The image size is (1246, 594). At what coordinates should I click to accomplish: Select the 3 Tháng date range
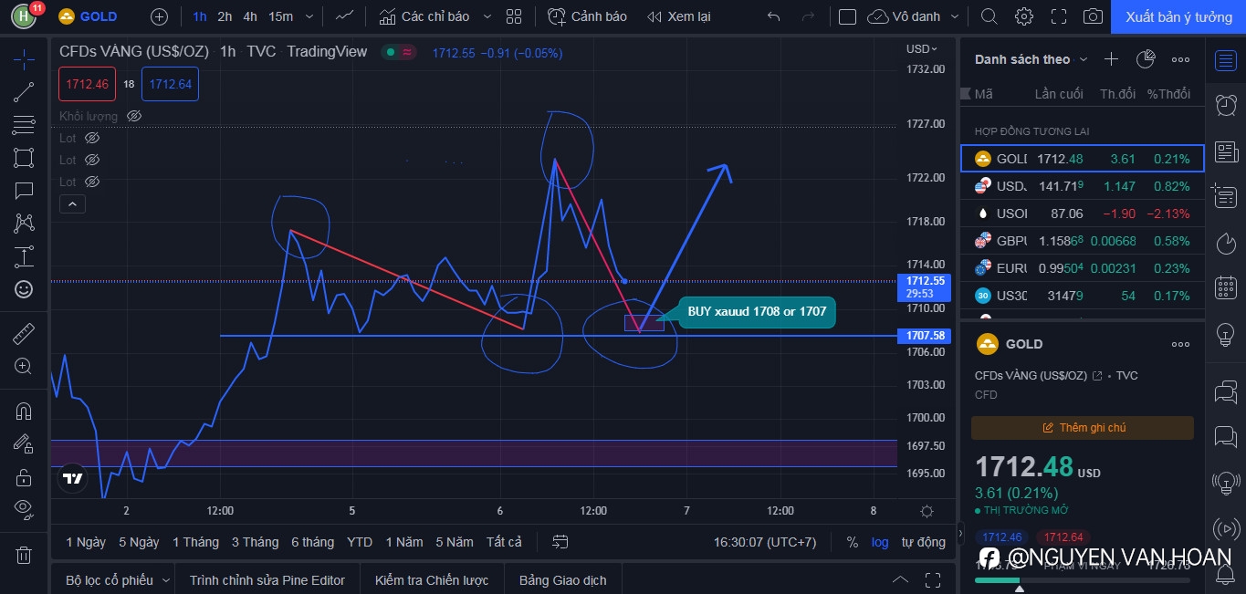[255, 542]
